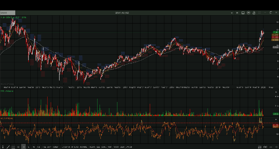Close the Volume indicator panel
The height and width of the screenshot is (149, 279).
(276, 92)
